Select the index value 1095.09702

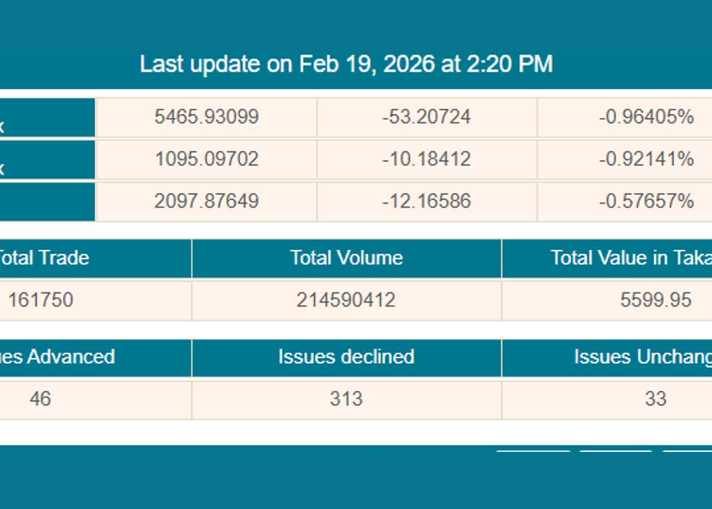click(206, 159)
